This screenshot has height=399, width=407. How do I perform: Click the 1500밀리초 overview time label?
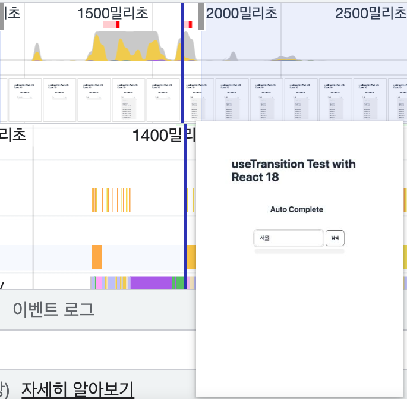(113, 13)
